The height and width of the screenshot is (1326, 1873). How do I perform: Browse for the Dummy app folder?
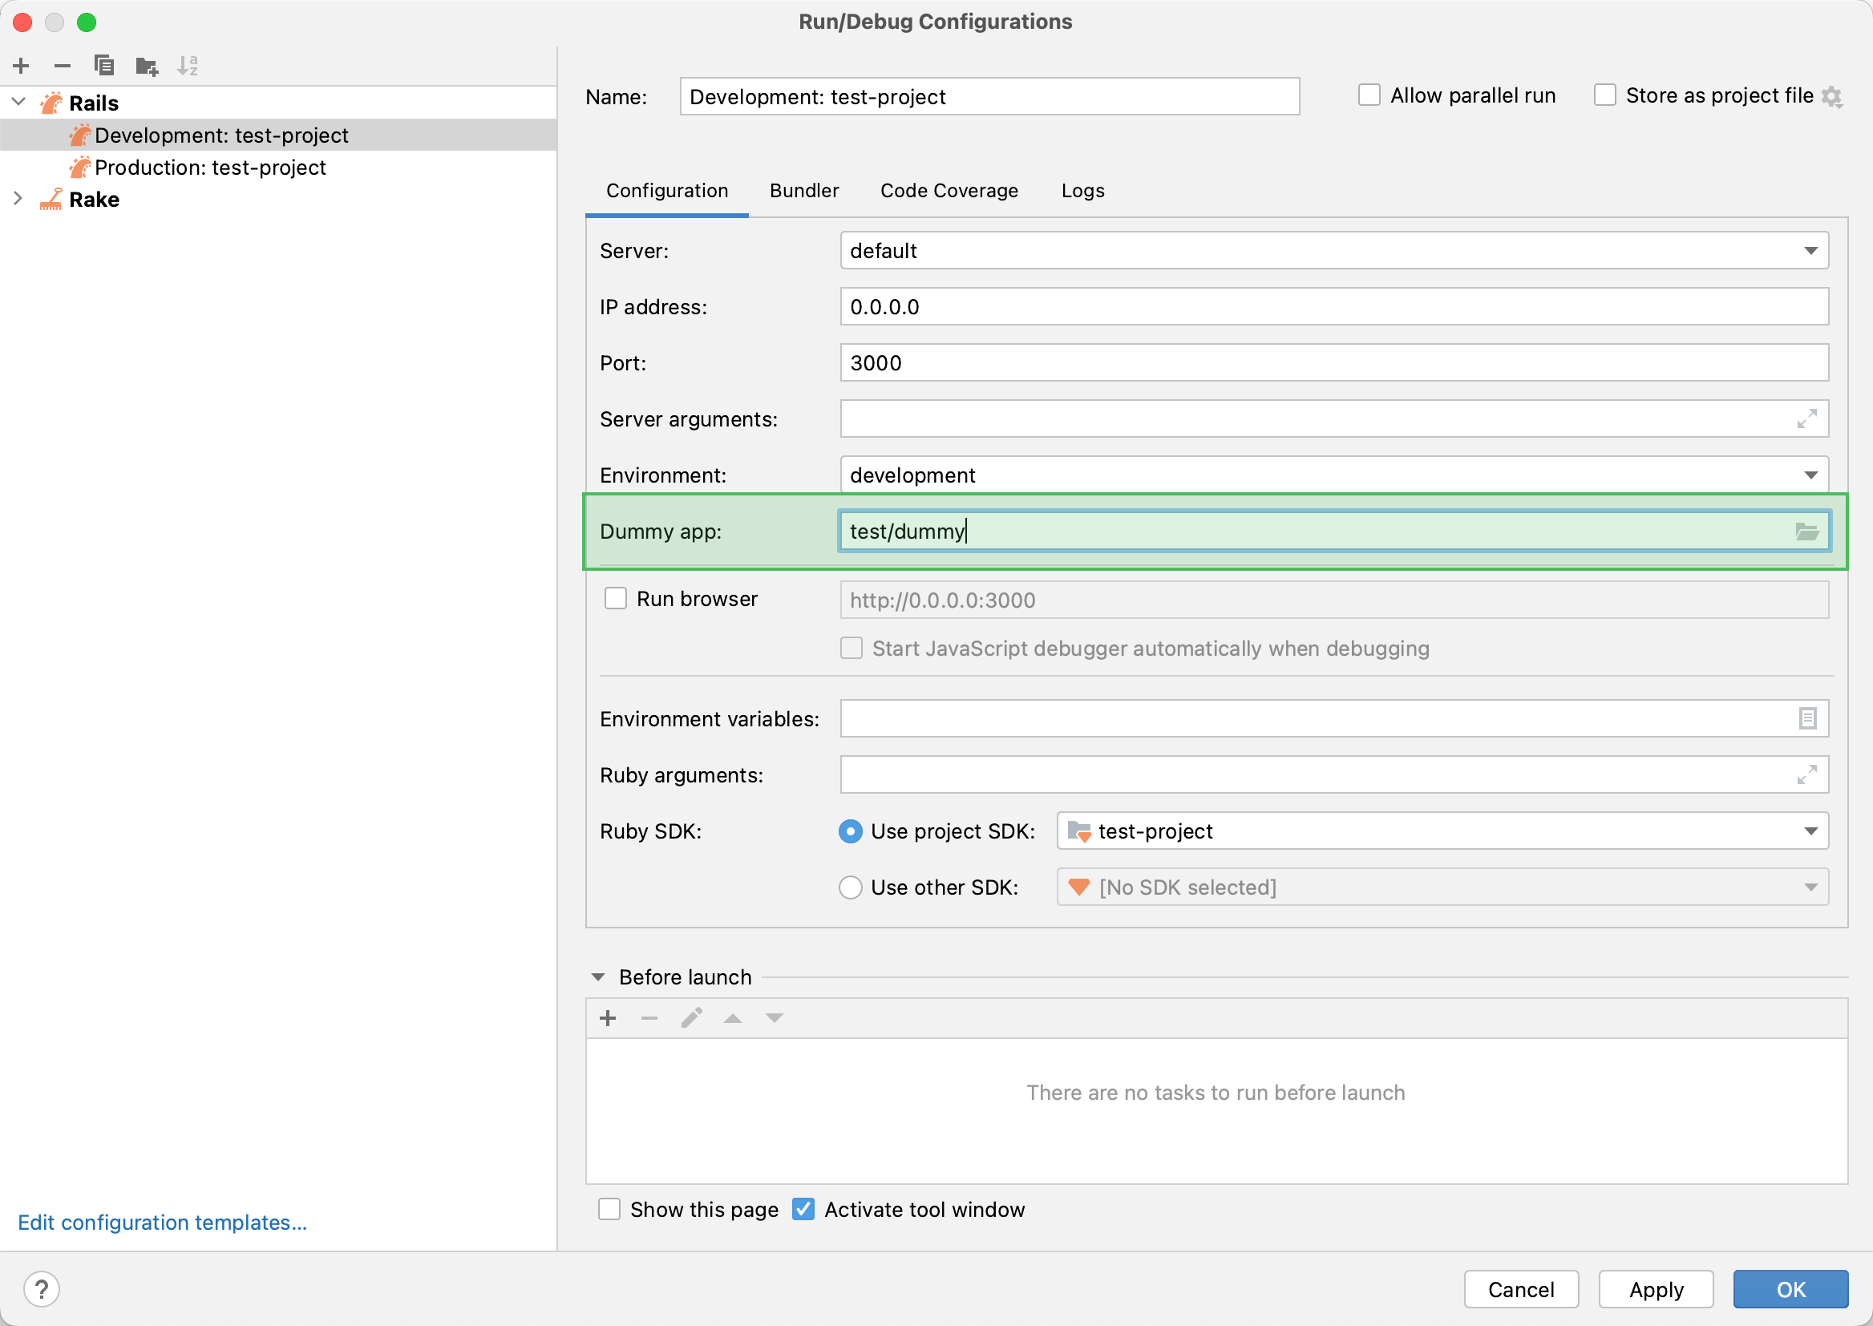(1807, 532)
